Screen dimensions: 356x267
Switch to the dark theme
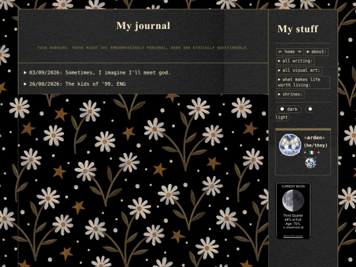(289, 109)
